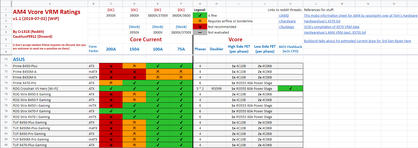Image resolution: width=418 pixels, height=148 pixels.
Task: Select column O header
Action: point(394,4)
